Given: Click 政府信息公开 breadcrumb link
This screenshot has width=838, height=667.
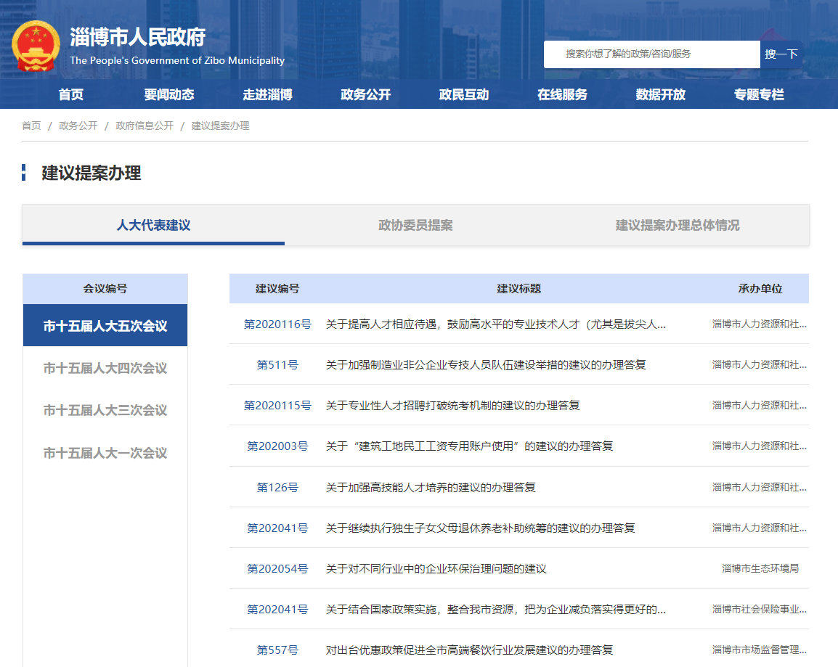Looking at the screenshot, I should coord(145,126).
